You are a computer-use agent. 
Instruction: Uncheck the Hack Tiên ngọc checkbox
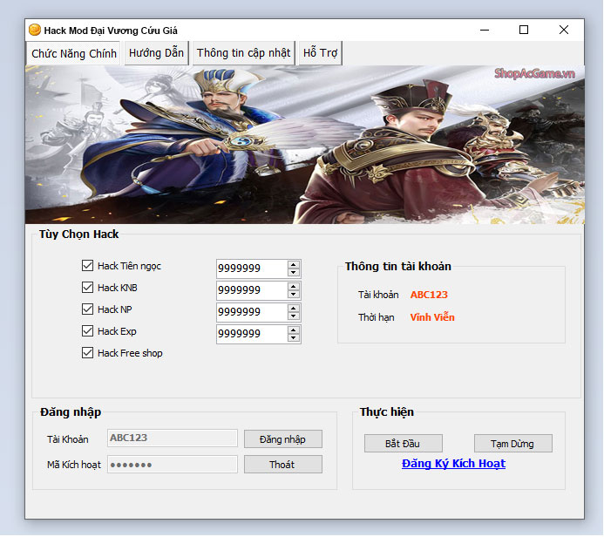[x=87, y=265]
